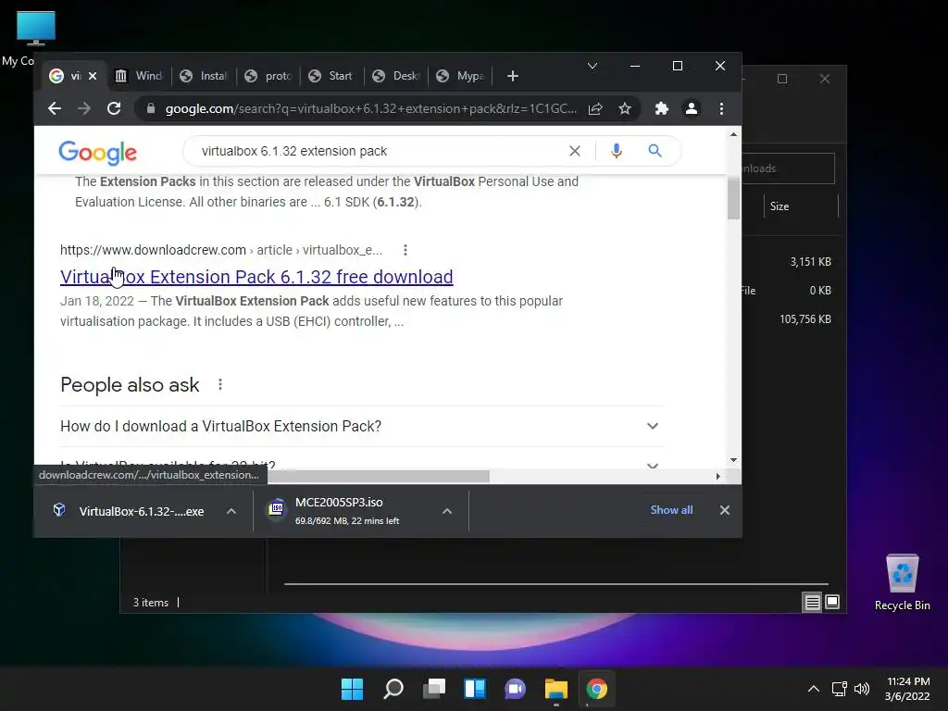
Task: Click the scroll up arrow of the page
Action: (733, 134)
